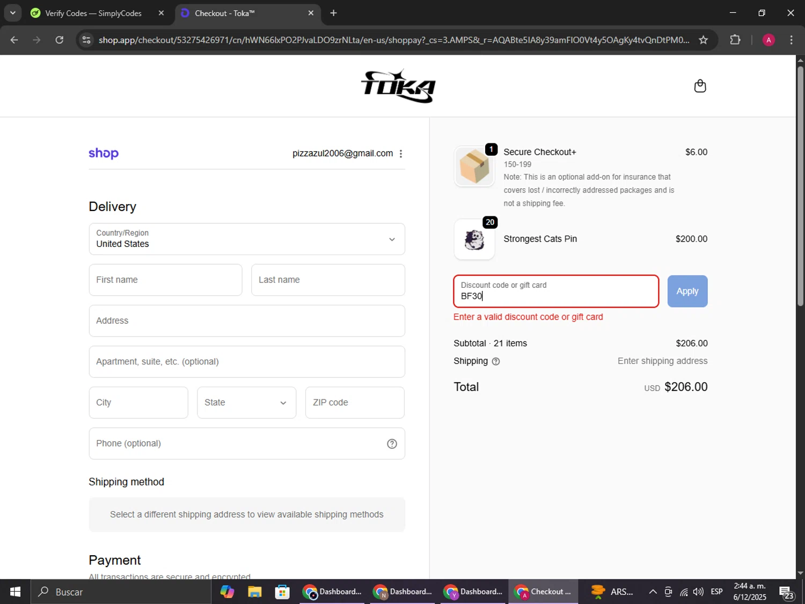
Task: Click the Secure Checkout+ product thumbnail
Action: [474, 167]
